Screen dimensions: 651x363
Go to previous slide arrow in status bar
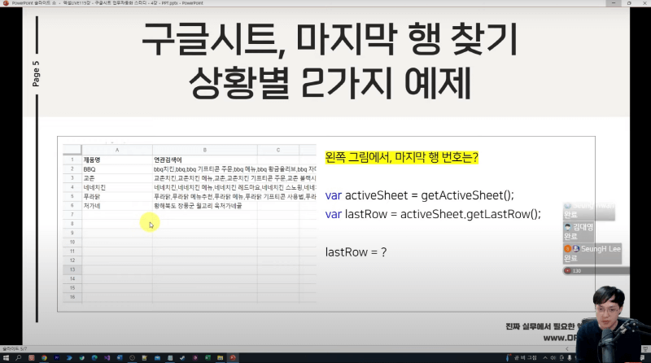point(567,349)
